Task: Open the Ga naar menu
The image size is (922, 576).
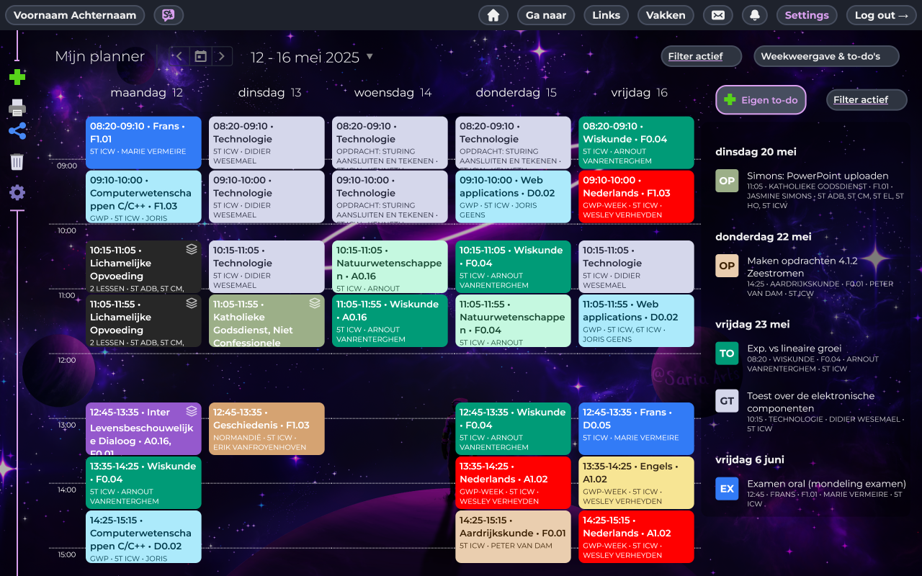Action: click(545, 15)
